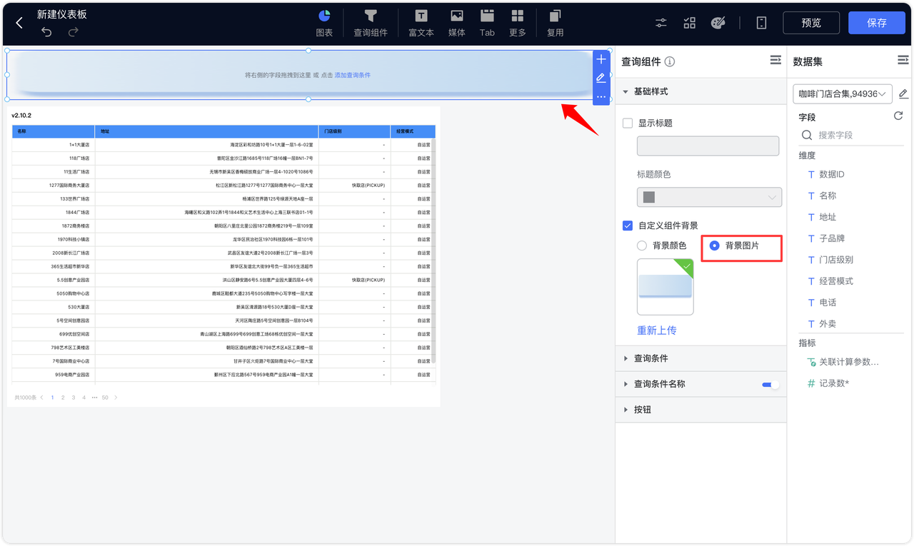Click the previous page arrow in pagination
Viewport: 914px width, 546px height.
41,398
